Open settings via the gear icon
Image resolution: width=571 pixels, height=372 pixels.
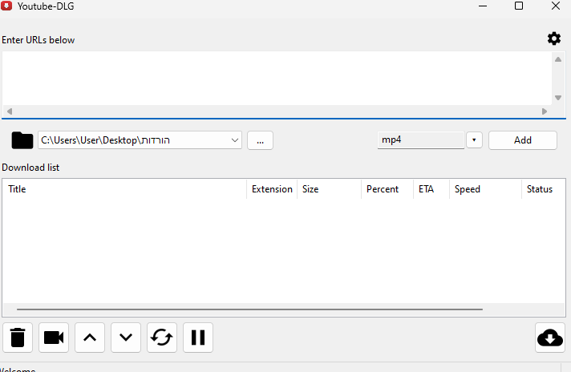pyautogui.click(x=554, y=38)
